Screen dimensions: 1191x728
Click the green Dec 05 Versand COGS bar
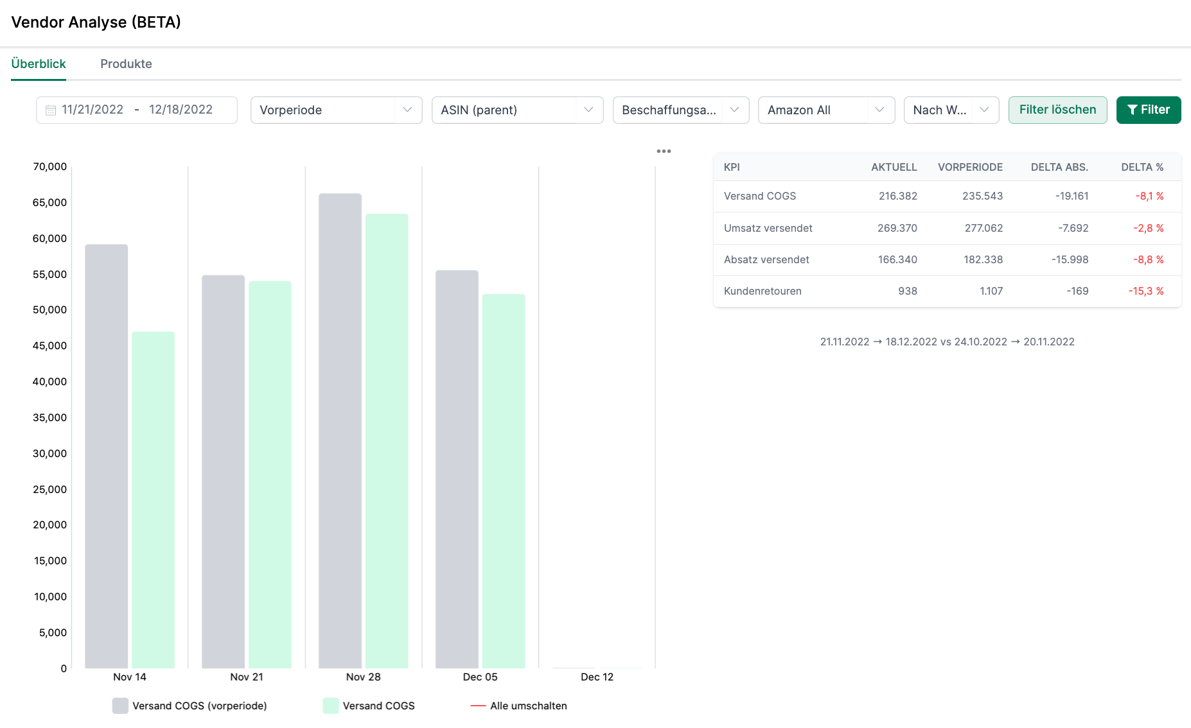(x=504, y=481)
